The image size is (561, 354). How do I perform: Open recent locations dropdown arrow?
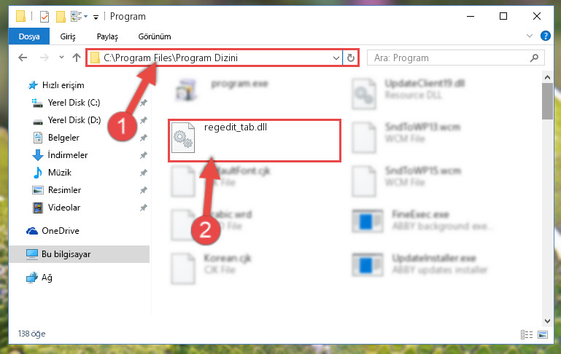(61, 57)
